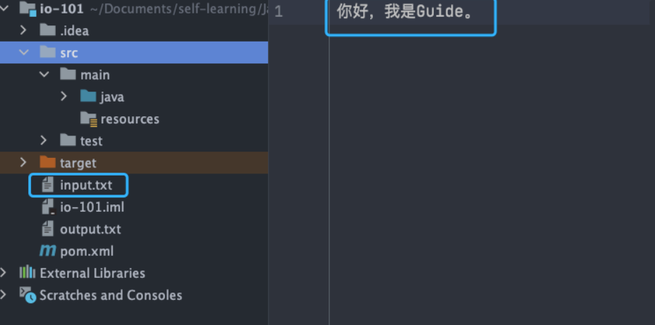The width and height of the screenshot is (655, 325).
Task: Expand the java folder
Action: 64,97
